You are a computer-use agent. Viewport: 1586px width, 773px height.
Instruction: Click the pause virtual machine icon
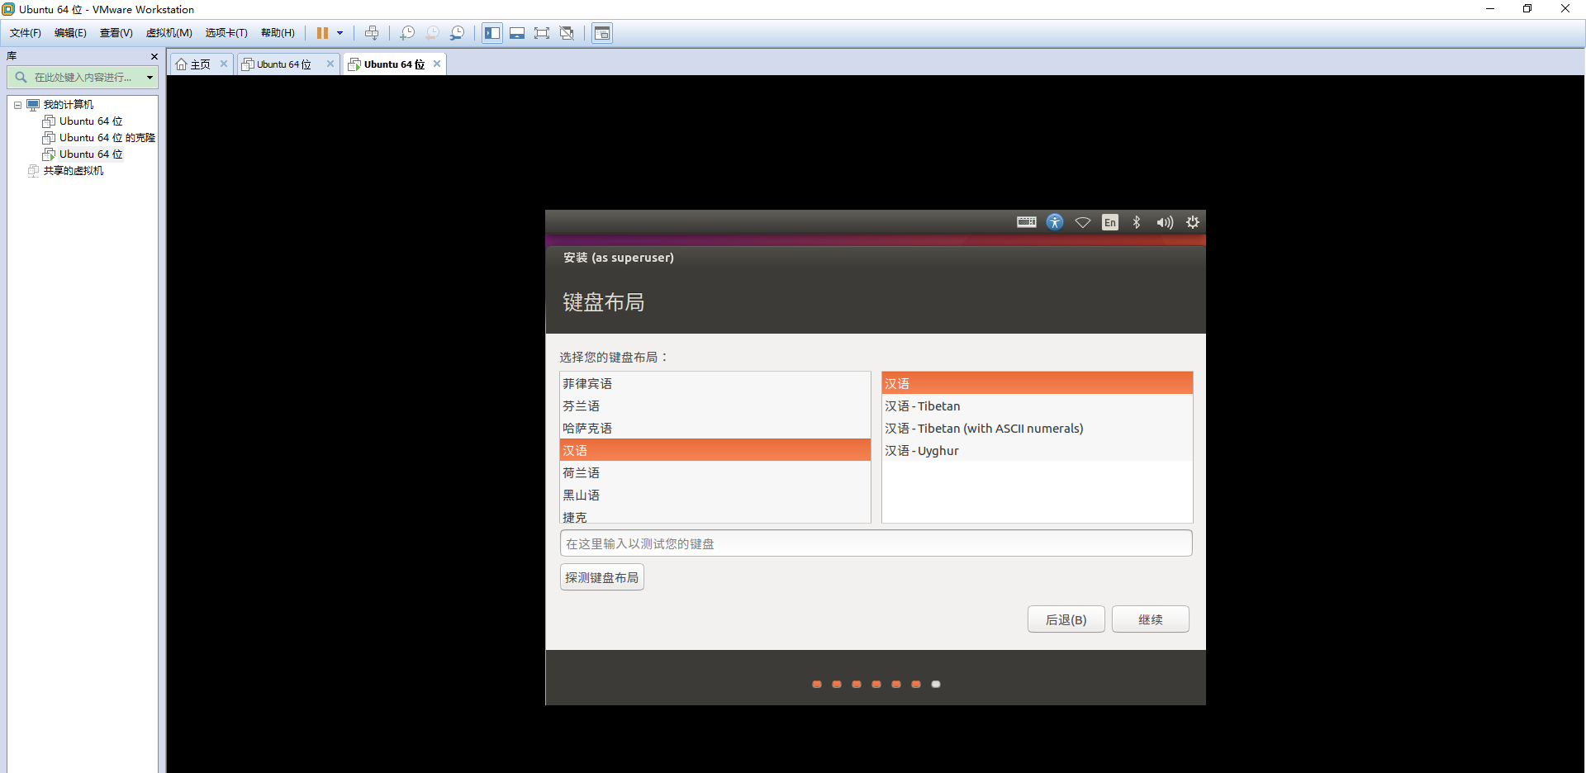pos(322,33)
